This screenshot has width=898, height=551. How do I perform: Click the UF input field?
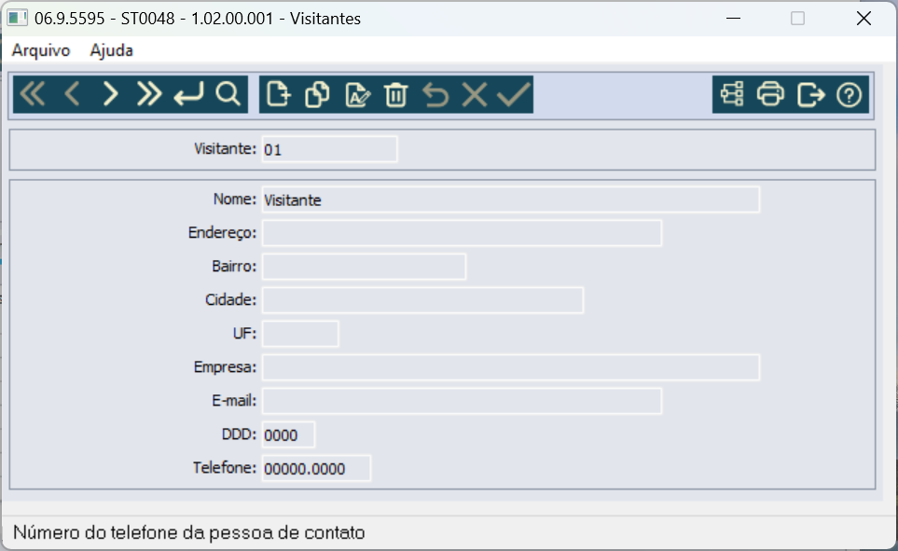[300, 334]
